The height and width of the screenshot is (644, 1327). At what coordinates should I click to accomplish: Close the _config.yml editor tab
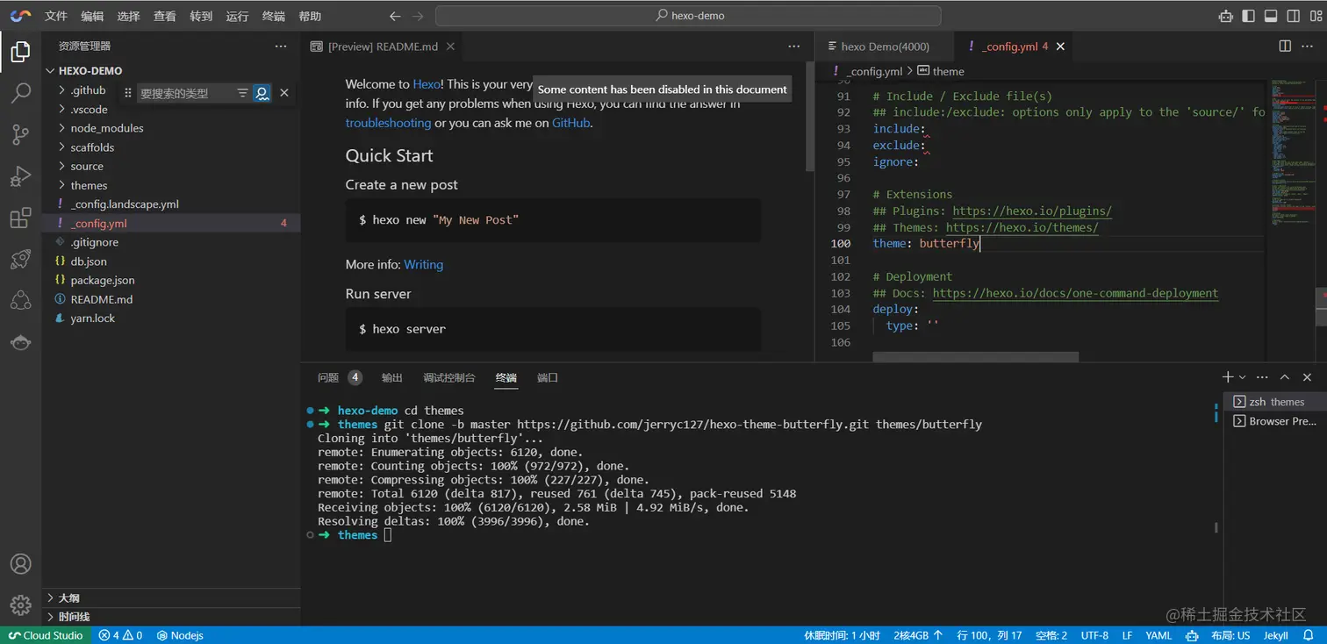1060,47
